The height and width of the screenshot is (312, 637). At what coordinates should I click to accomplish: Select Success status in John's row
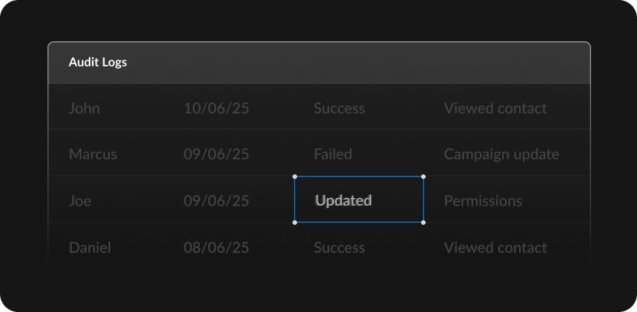pos(339,109)
